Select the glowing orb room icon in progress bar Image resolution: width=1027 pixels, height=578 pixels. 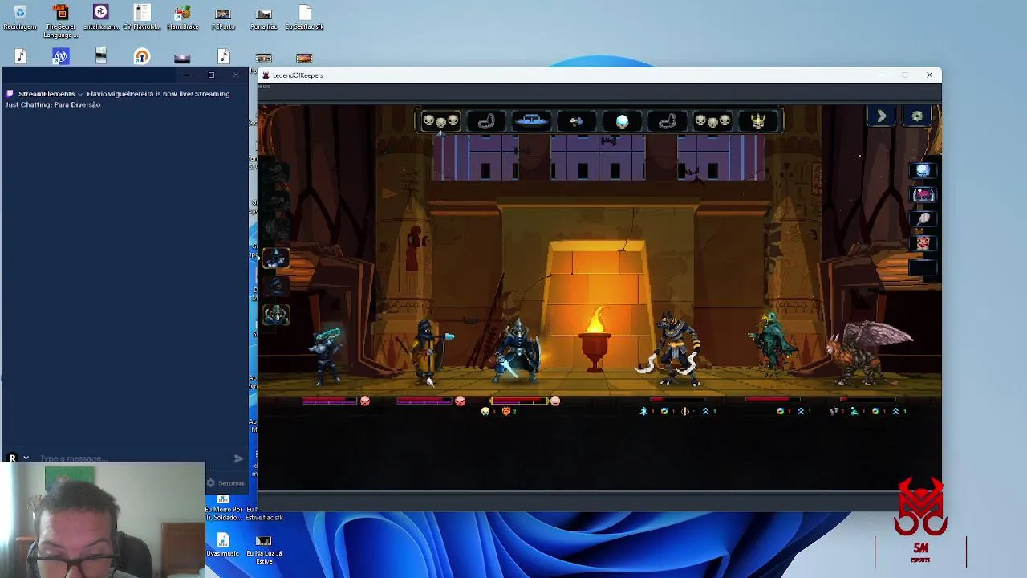[622, 121]
